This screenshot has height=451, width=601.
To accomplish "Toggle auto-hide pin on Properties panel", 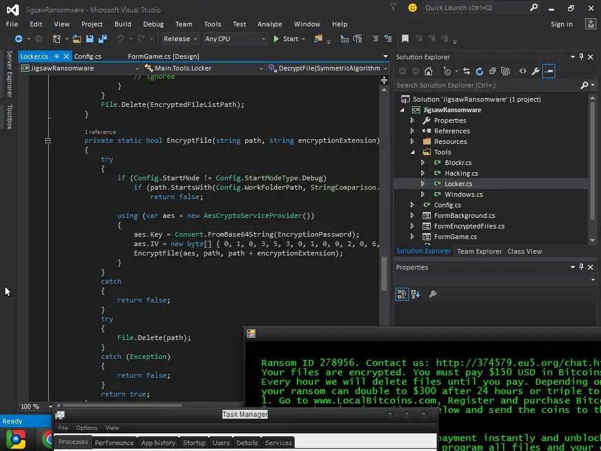I will click(582, 267).
